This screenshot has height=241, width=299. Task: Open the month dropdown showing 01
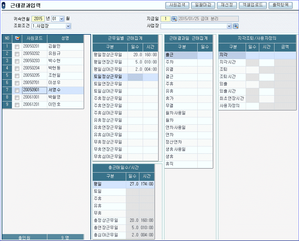click(61, 19)
